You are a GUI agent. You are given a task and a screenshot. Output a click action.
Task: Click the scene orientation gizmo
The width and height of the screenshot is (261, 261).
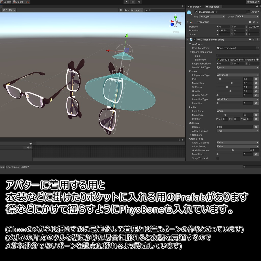pos(175,22)
